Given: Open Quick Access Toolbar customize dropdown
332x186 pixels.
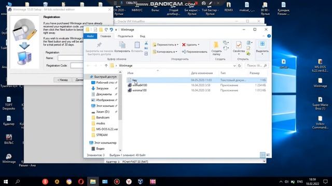Looking at the screenshot, I should (x=116, y=30).
